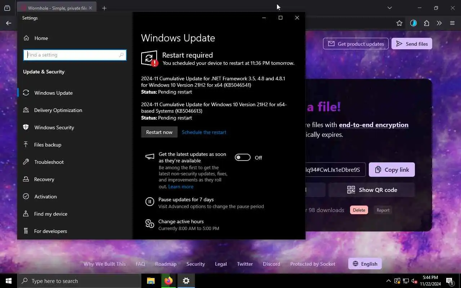
Task: Click the Report button
Action: click(383, 210)
